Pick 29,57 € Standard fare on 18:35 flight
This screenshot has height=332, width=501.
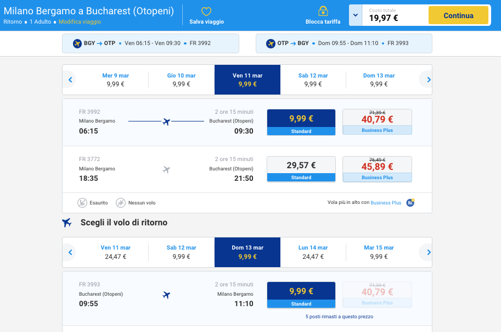click(x=301, y=169)
